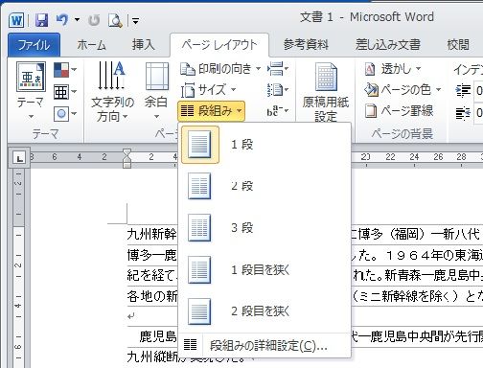This screenshot has width=483, height=368.
Task: Open theme fonts dropdown
Action: point(65,92)
